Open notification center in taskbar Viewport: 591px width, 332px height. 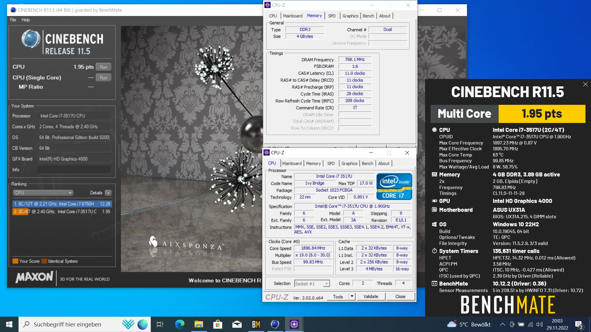coord(579,325)
